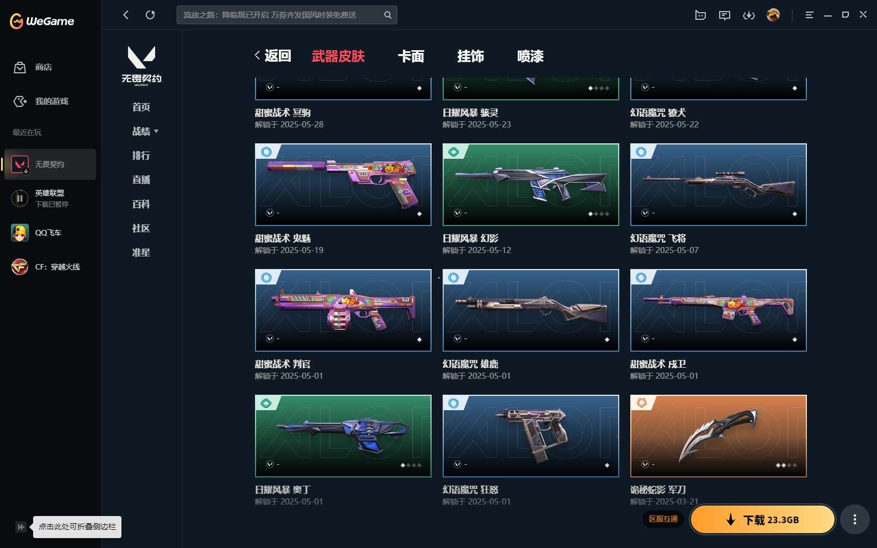The width and height of the screenshot is (877, 548).
Task: Open the download manager icon
Action: pos(749,15)
